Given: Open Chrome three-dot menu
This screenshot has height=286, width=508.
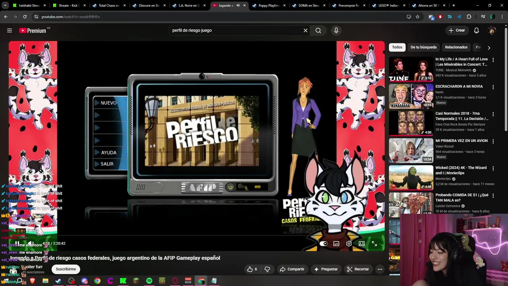Looking at the screenshot, I should pyautogui.click(x=501, y=17).
